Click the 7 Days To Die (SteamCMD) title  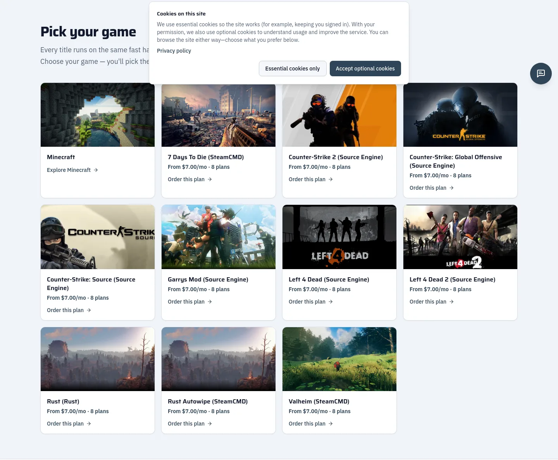click(x=206, y=157)
